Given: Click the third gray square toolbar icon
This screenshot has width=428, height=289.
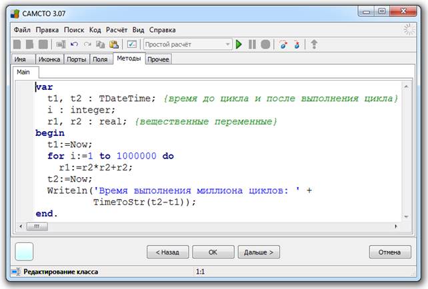Looking at the screenshot, I should (43, 44).
